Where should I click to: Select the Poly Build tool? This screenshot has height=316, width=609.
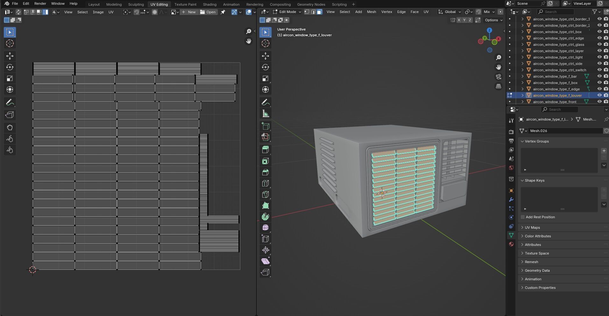point(266,206)
